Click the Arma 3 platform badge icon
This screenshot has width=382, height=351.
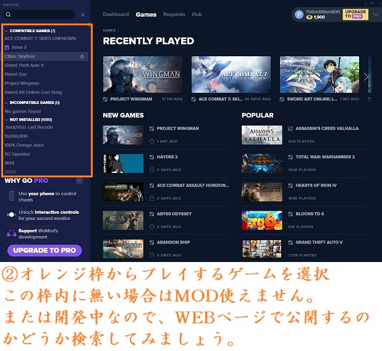7,48
